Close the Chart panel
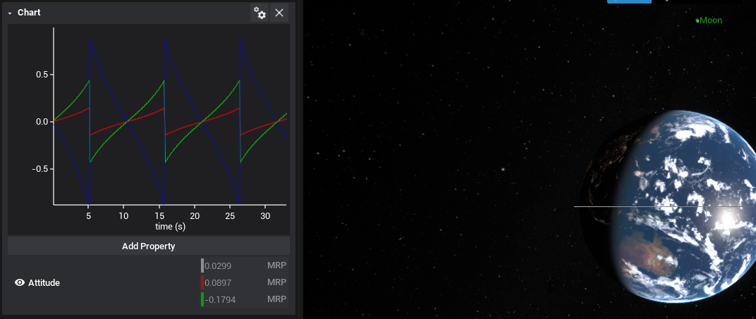The width and height of the screenshot is (756, 319). [x=279, y=13]
